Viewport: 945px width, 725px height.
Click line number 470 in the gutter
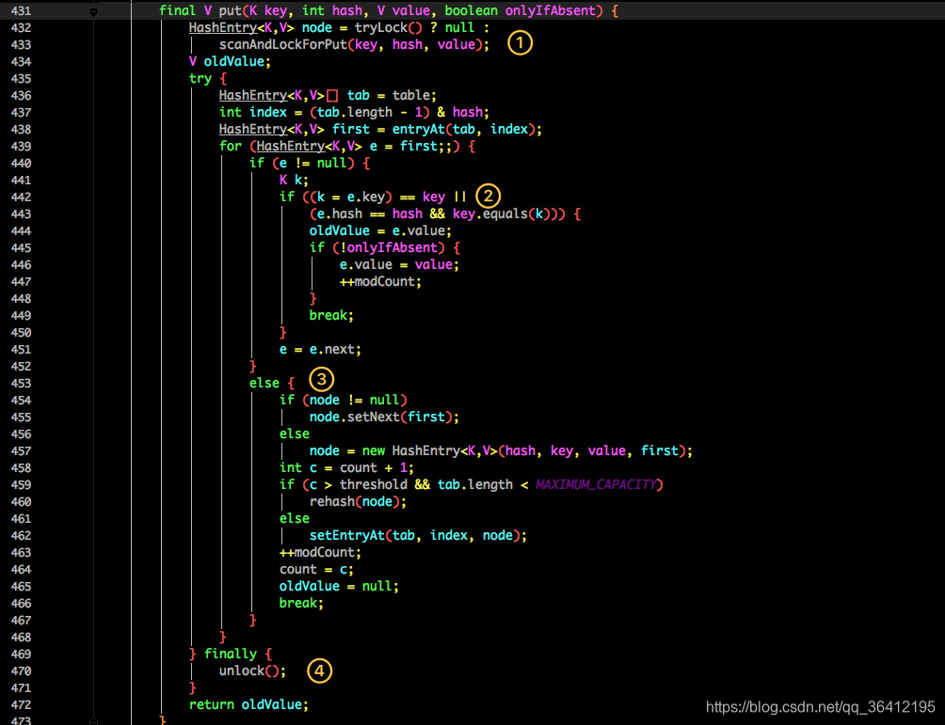21,670
